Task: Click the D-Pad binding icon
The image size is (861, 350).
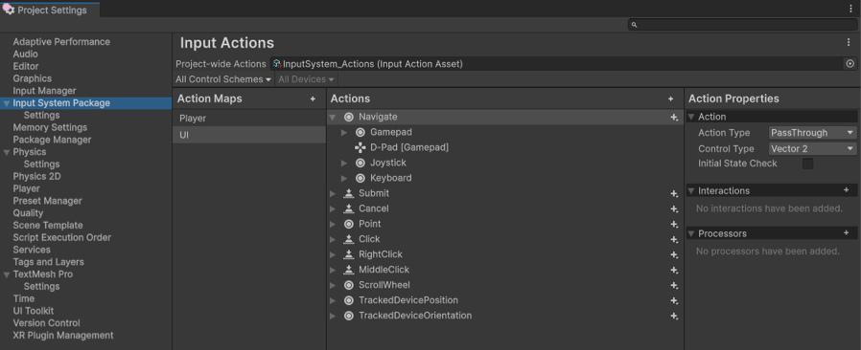Action: [361, 147]
